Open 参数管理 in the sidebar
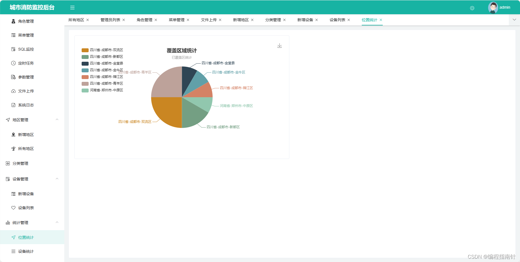The width and height of the screenshot is (520, 262). [x=32, y=77]
